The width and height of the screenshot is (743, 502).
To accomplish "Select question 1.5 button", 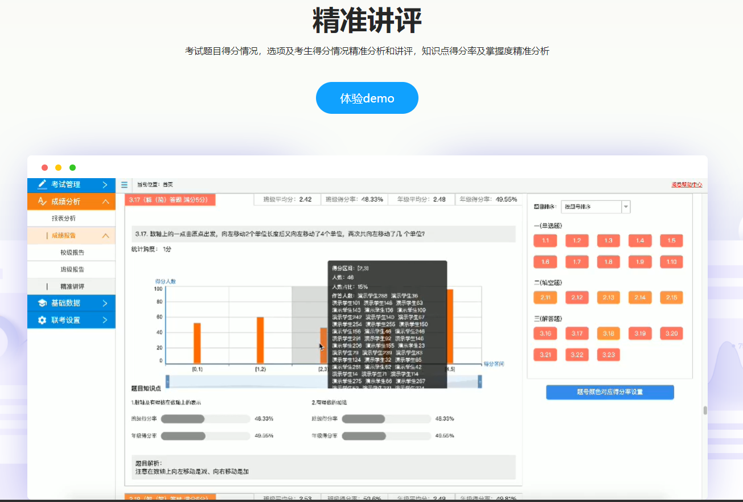I will (671, 241).
